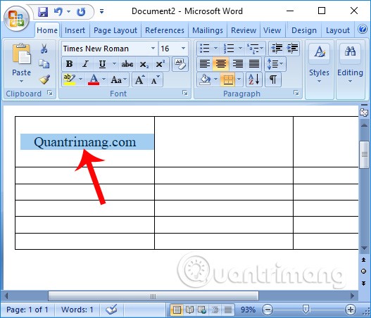Image resolution: width=371 pixels, height=318 pixels.
Task: Redo the last action
Action: (x=81, y=11)
